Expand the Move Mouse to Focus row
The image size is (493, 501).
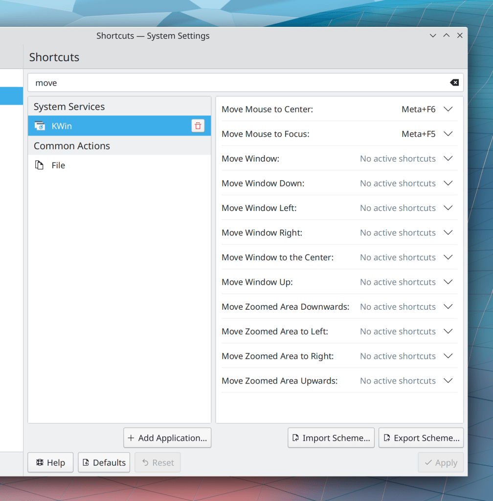pos(448,134)
